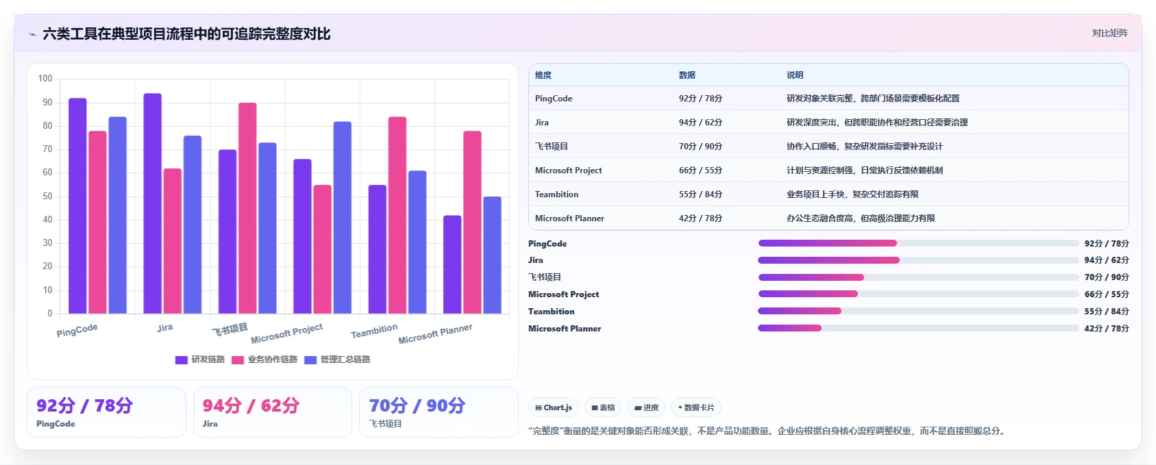Select the PingCode row name in the table
The width and height of the screenshot is (1156, 465).
pos(554,99)
